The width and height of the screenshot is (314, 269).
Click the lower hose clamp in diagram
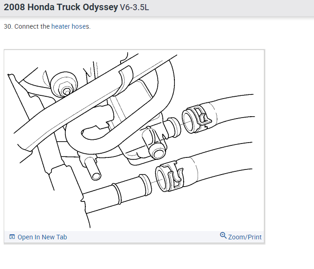(x=169, y=176)
